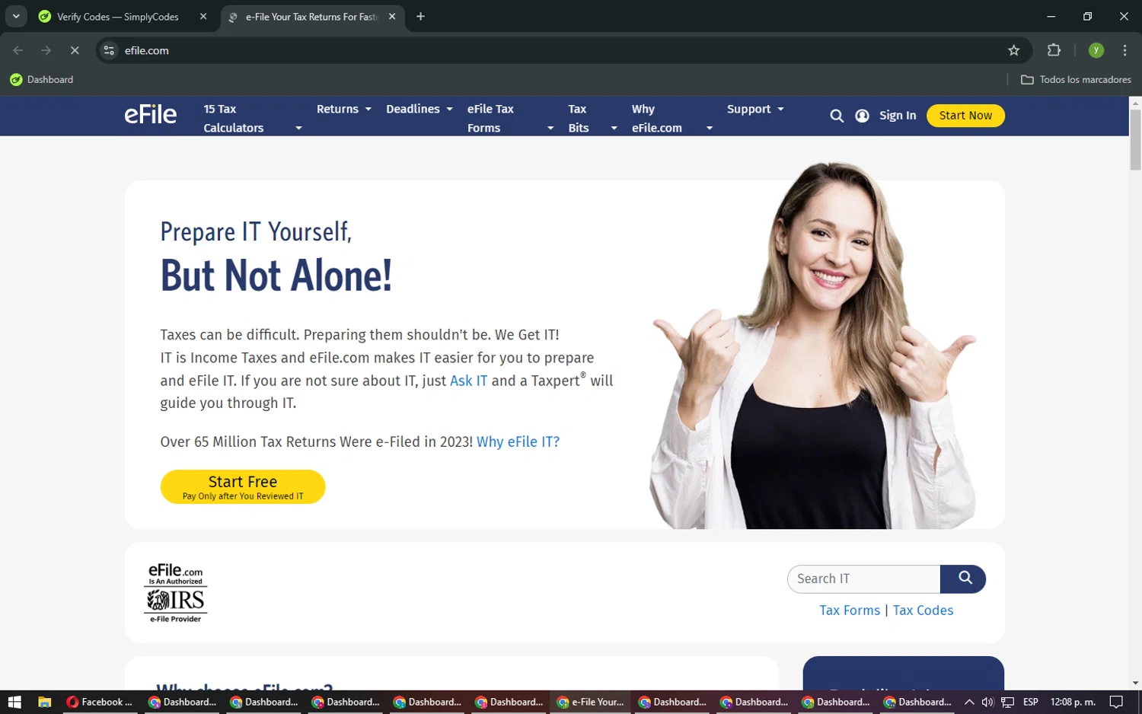The width and height of the screenshot is (1142, 714).
Task: Select the e-File Your Tax Returns tab
Action: tap(312, 17)
